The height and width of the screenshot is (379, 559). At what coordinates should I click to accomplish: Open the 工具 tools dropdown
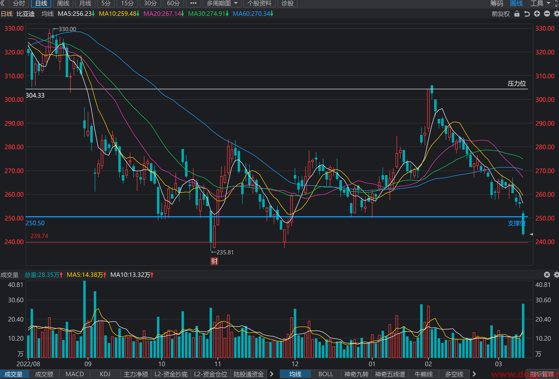tap(540, 3)
